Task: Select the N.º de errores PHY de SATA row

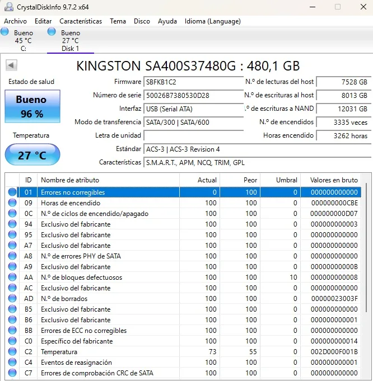Action: (183, 256)
